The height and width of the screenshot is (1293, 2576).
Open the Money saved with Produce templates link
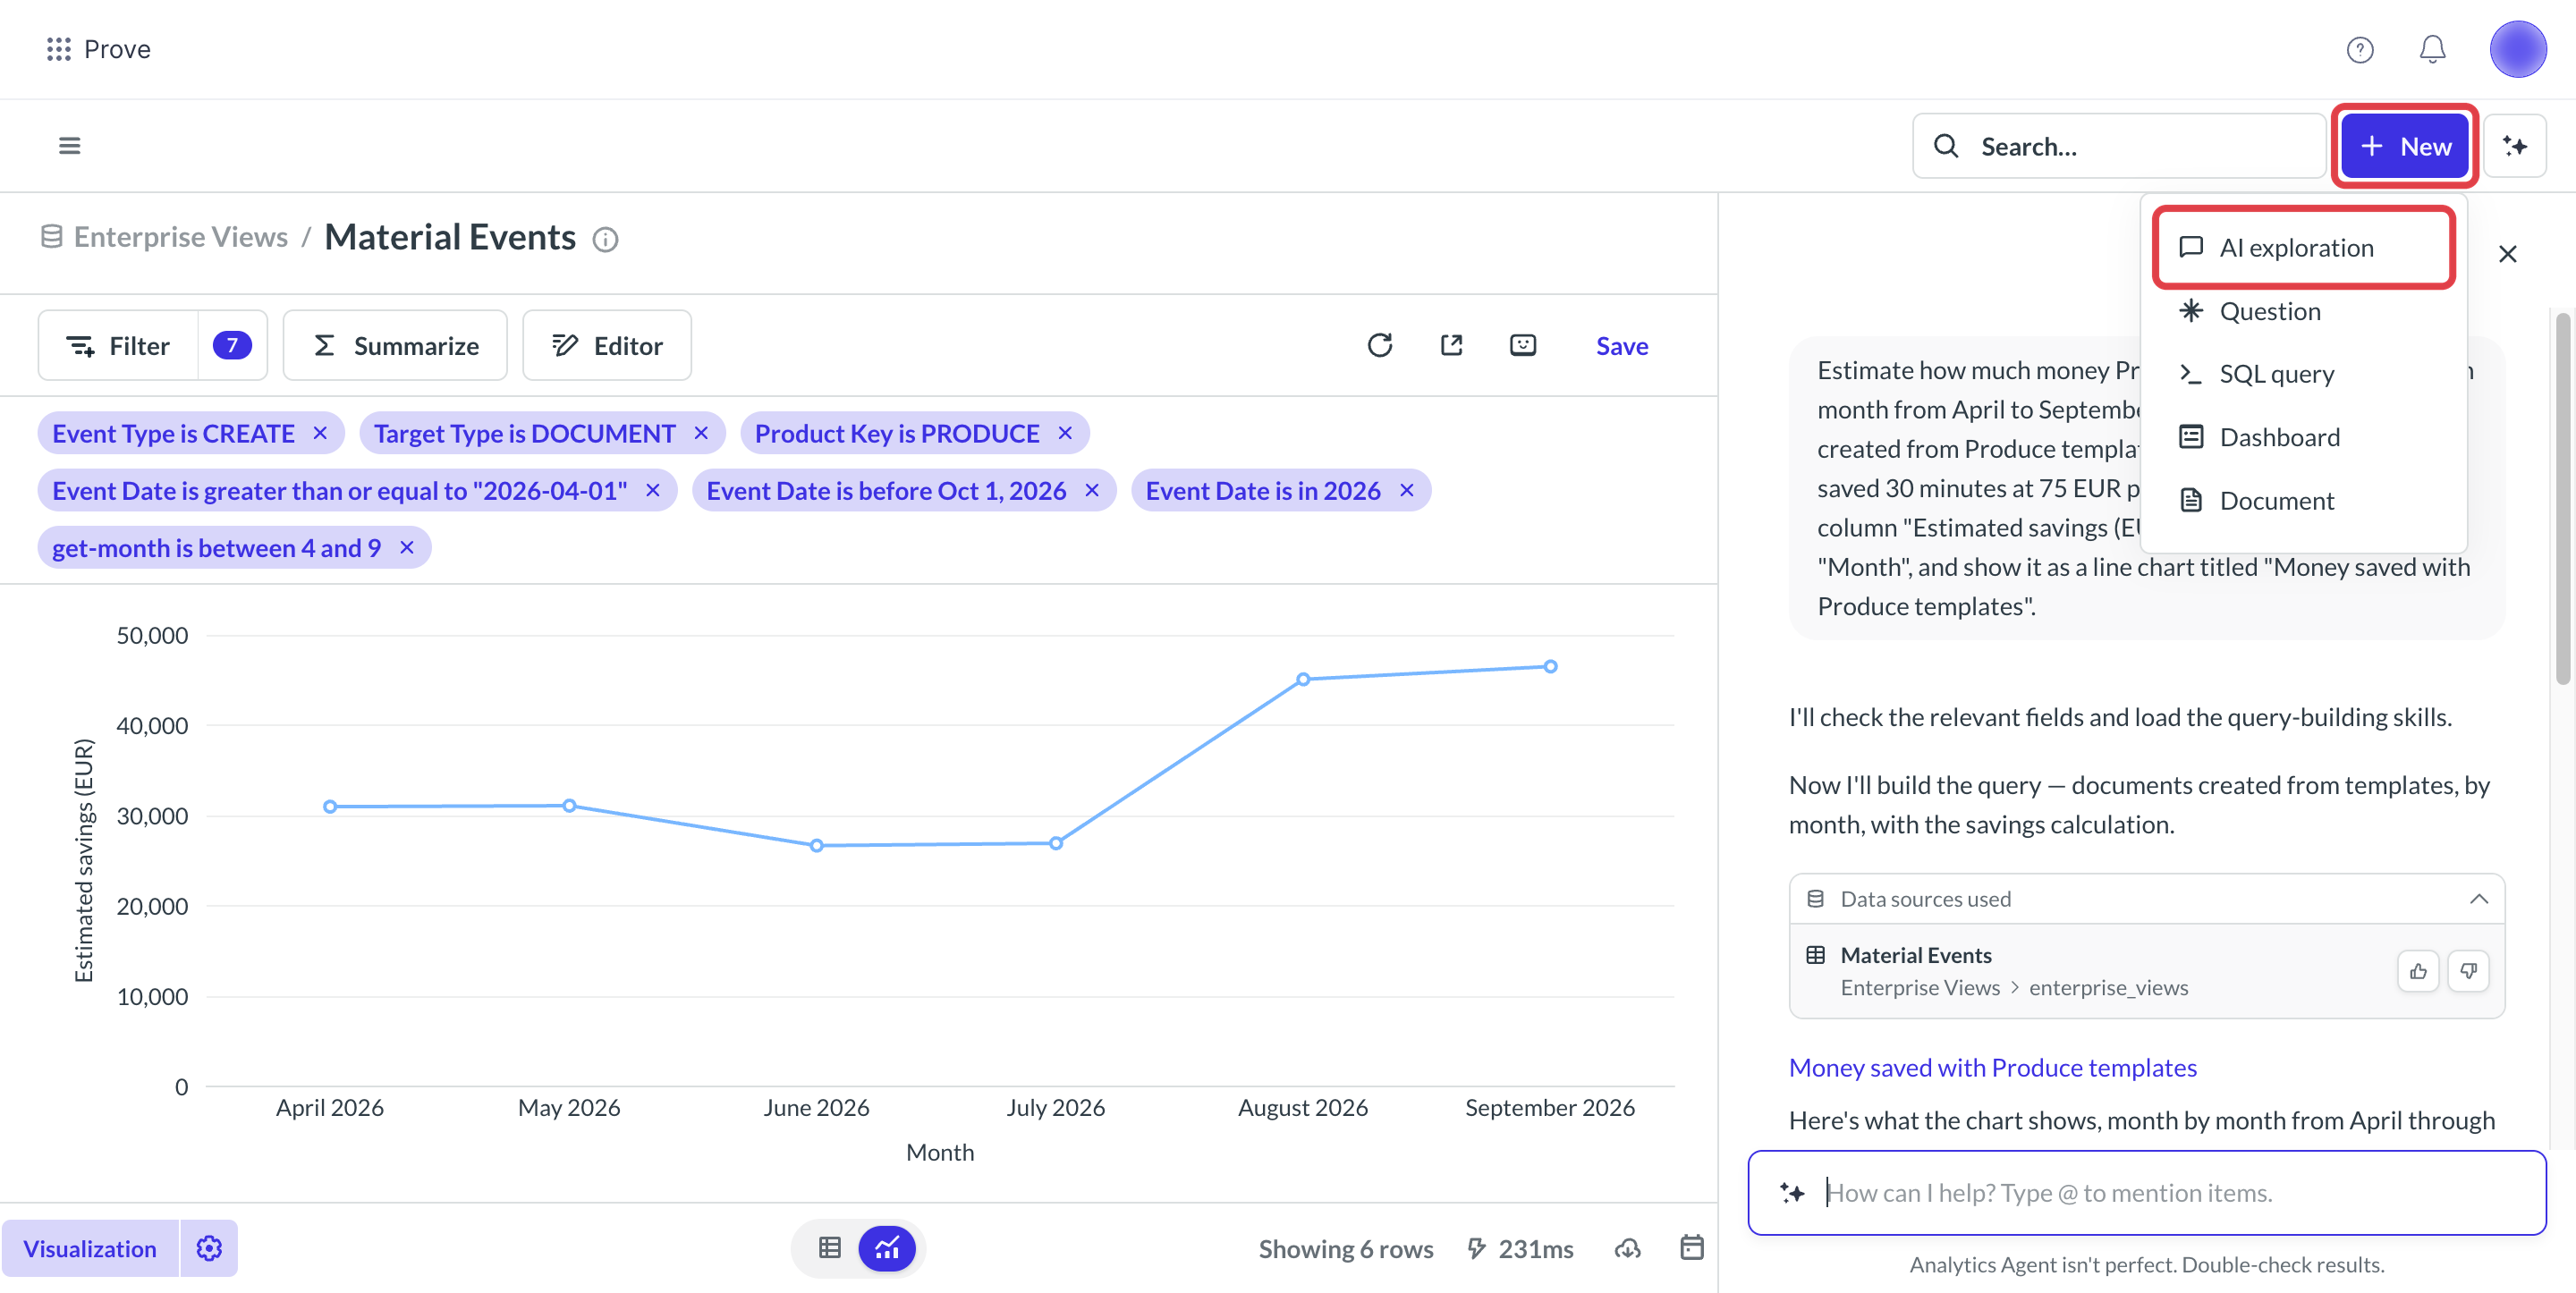point(1992,1068)
